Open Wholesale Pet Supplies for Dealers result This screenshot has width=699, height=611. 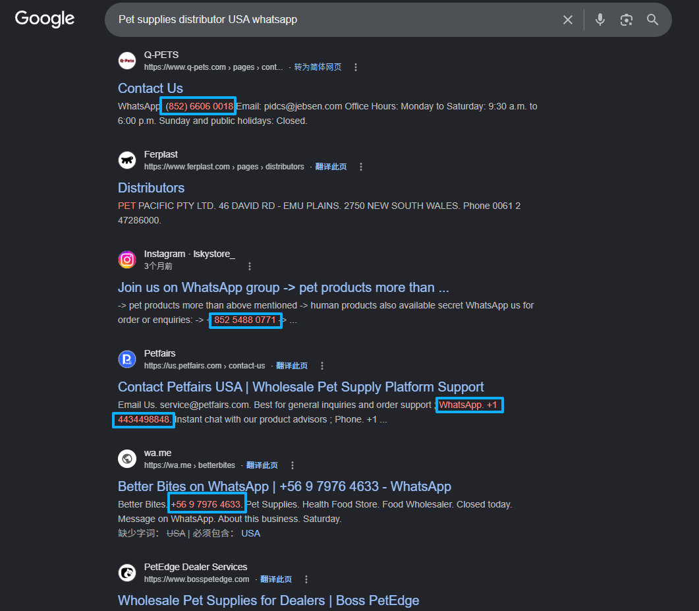click(268, 600)
